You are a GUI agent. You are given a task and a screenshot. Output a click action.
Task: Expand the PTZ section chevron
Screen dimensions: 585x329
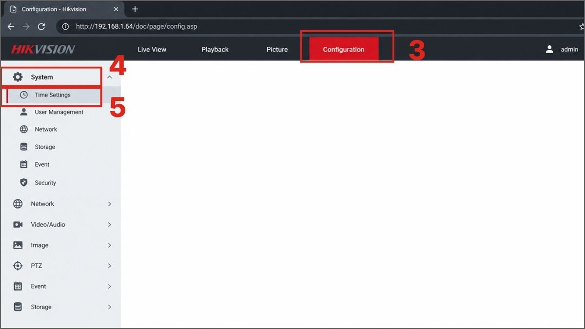pos(110,266)
